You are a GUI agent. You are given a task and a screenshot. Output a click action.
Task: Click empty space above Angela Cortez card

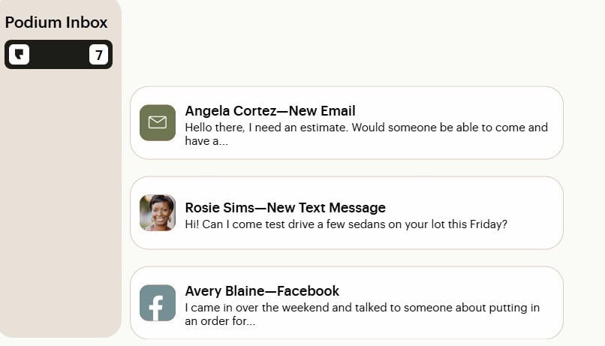point(345,45)
